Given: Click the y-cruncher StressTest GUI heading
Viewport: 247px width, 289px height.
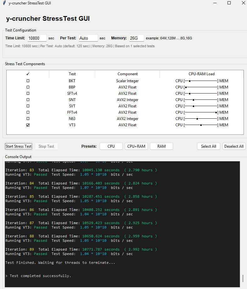Looking at the screenshot, I should (48, 19).
